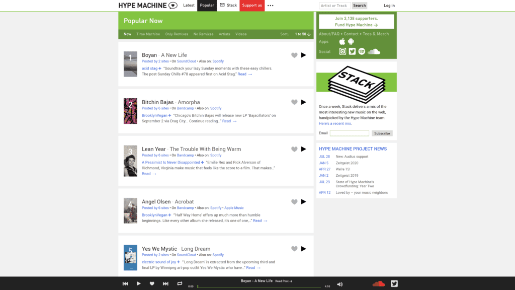Viewport: 515px width, 290px height.
Task: Open Tees & Merch link
Action: pyautogui.click(x=376, y=34)
